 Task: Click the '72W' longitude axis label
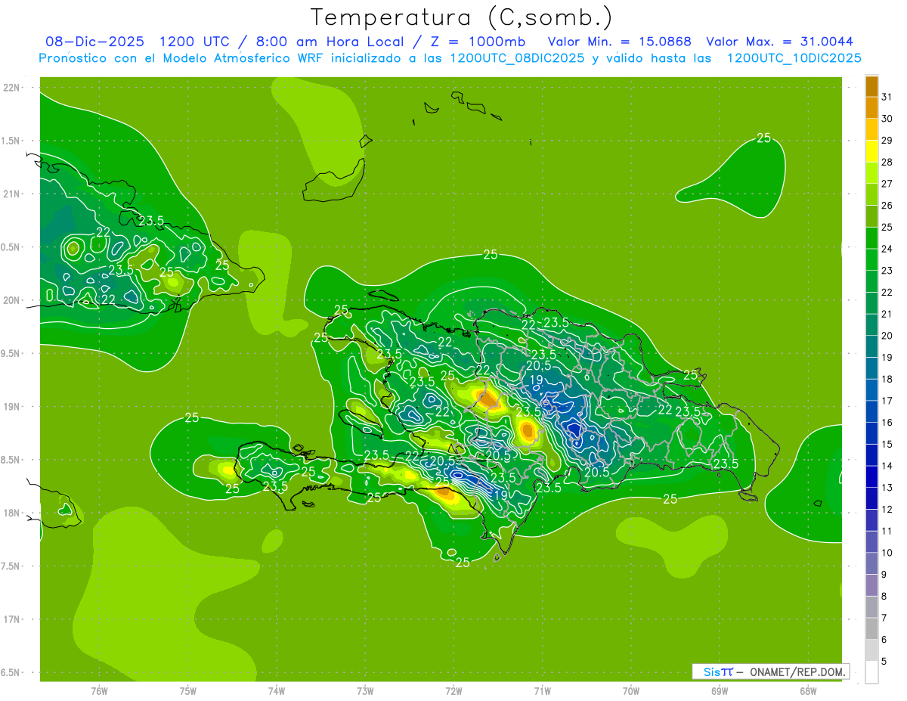point(454,690)
